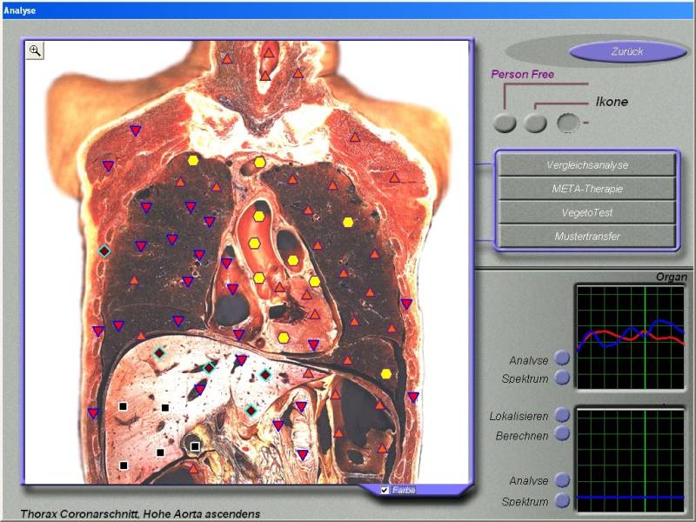
Task: Open Vergleichsanalyse
Action: (587, 164)
